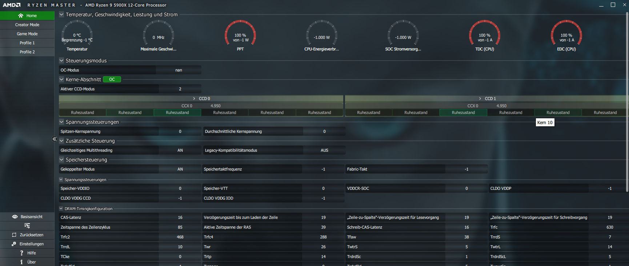The height and width of the screenshot is (266, 629).
Task: Select Profile 1 in sidebar
Action: 27,43
